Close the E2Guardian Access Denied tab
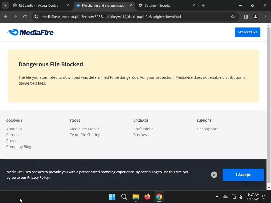 click(68, 5)
